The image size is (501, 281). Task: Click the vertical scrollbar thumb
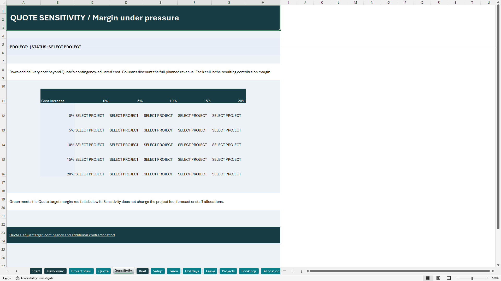coord(498,117)
